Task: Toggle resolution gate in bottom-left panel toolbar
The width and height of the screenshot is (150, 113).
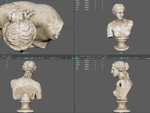Action: pyautogui.click(x=12, y=58)
